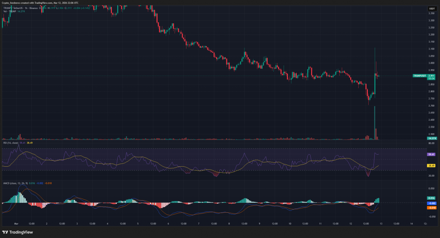Click date '10' on the time axis
Screen dimensions: 440x238
click(290, 224)
